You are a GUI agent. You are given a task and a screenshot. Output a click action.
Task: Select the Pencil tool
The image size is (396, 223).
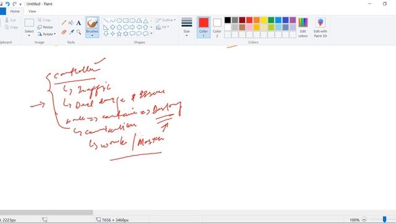(x=64, y=23)
